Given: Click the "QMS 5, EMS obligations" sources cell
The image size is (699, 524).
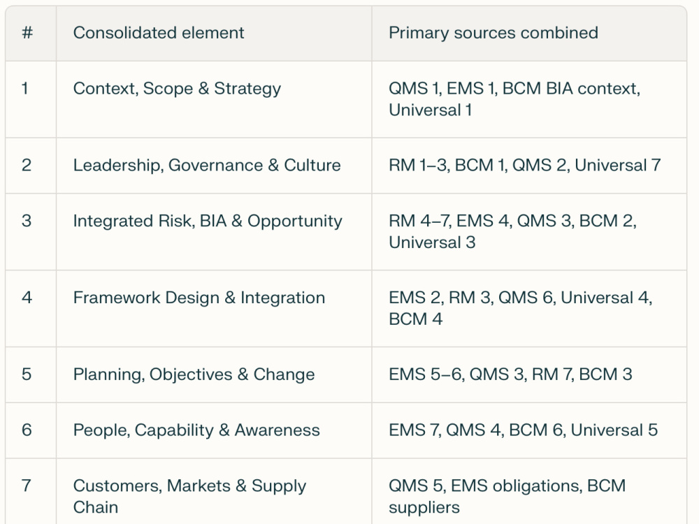Looking at the screenshot, I should click(529, 491).
